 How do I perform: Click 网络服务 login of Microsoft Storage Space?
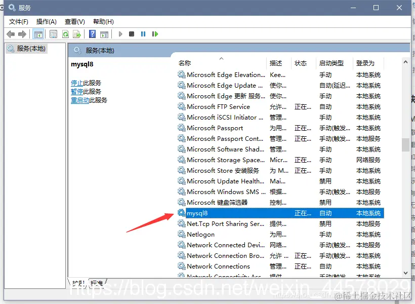point(368,160)
